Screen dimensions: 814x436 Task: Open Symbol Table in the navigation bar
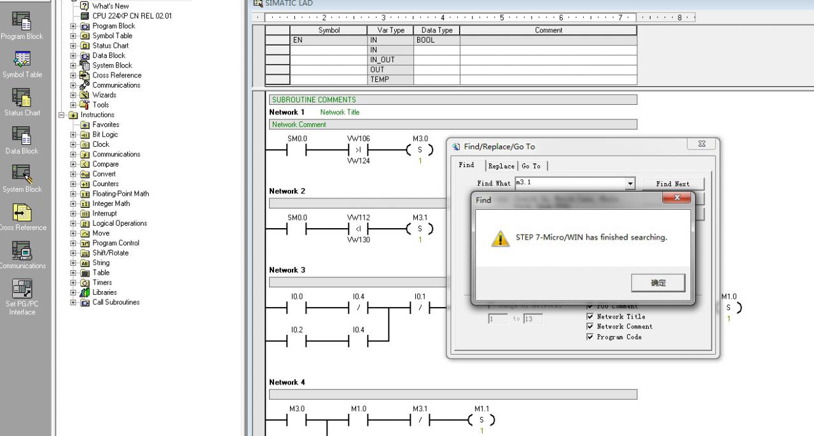[22, 64]
